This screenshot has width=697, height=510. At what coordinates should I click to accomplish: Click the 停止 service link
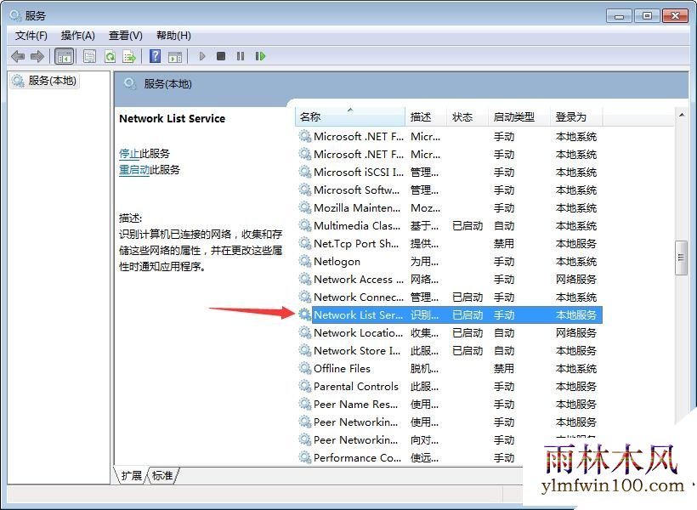point(129,153)
